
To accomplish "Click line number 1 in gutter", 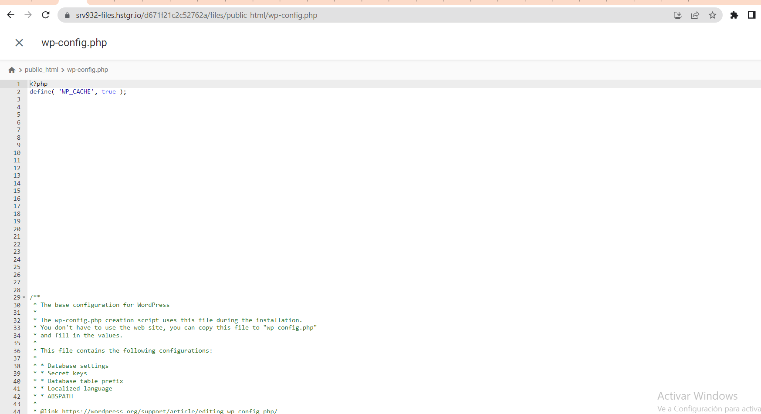I will (x=19, y=84).
